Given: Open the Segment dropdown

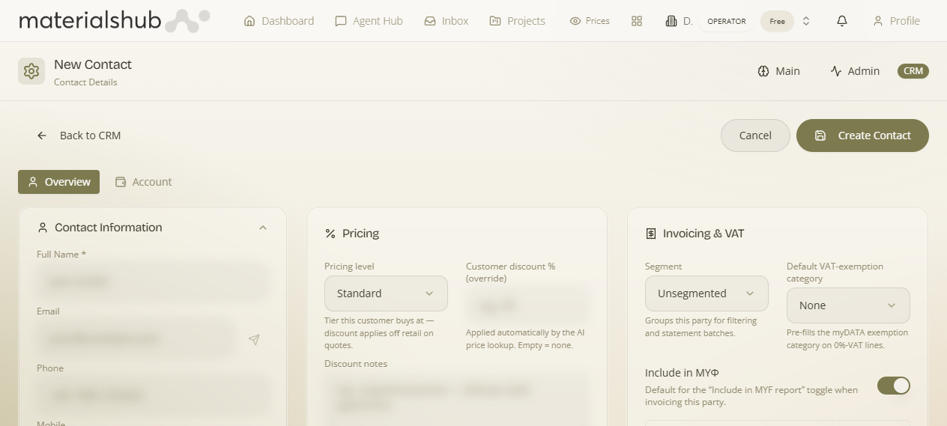Looking at the screenshot, I should pos(707,293).
